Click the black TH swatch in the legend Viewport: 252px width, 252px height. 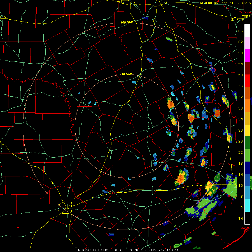coord(247,218)
